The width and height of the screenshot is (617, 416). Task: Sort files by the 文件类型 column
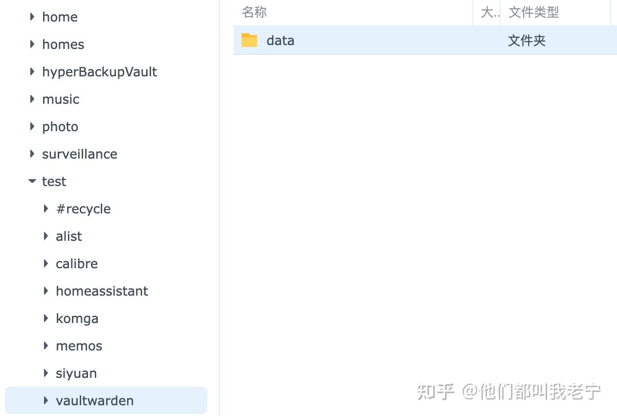533,12
